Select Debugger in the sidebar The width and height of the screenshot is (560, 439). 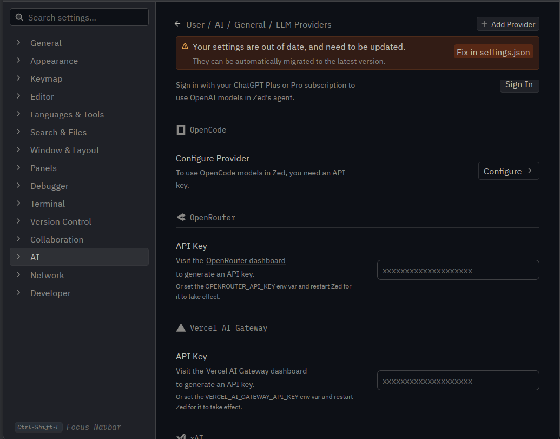(x=79, y=186)
